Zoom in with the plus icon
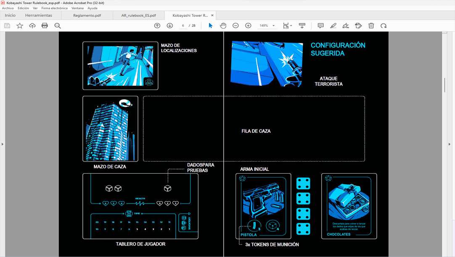Image resolution: width=455 pixels, height=257 pixels. [x=248, y=26]
